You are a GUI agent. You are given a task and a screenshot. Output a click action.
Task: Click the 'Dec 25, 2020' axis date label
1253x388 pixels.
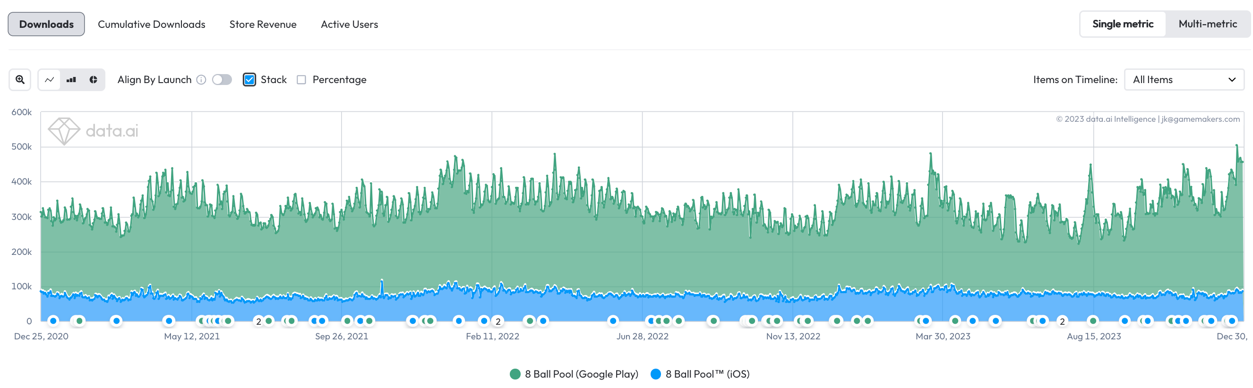coord(42,337)
